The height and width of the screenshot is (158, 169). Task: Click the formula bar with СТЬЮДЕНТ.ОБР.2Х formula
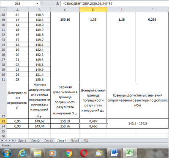click(114, 4)
